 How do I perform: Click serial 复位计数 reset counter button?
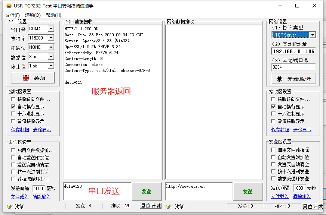coord(151,206)
